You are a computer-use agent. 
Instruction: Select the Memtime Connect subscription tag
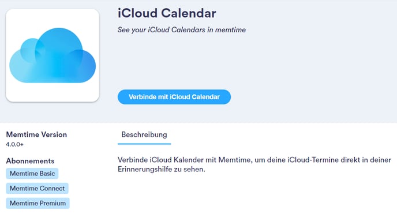[37, 189]
